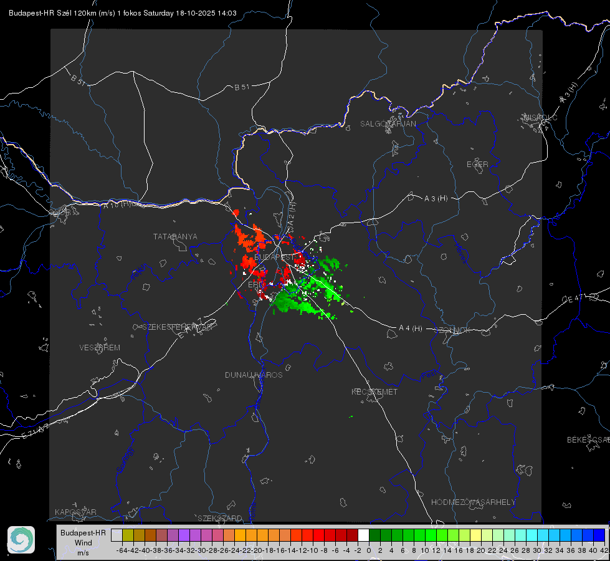This screenshot has height=561, width=610.
Task: Click the KAPOSVÁR city label
Action: (x=75, y=512)
